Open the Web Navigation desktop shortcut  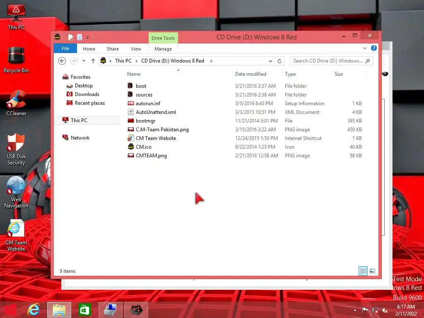pyautogui.click(x=16, y=192)
